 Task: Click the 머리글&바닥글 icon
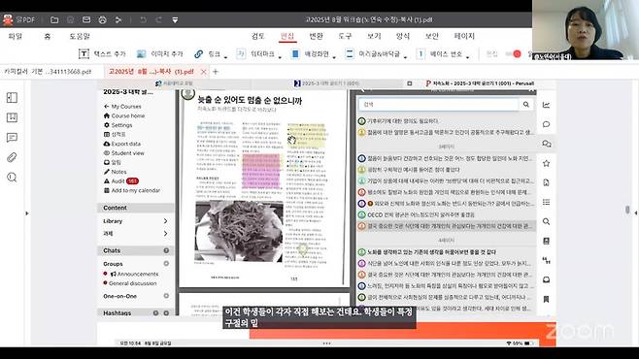point(350,53)
